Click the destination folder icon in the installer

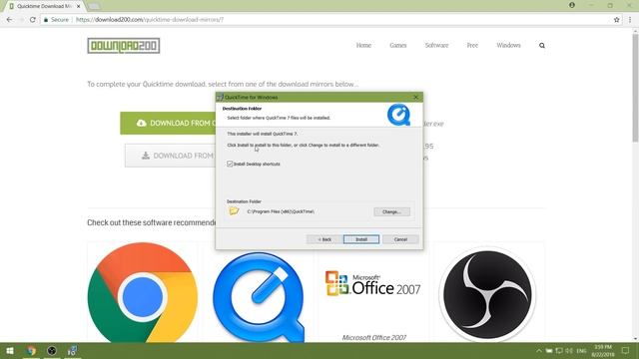[234, 211]
